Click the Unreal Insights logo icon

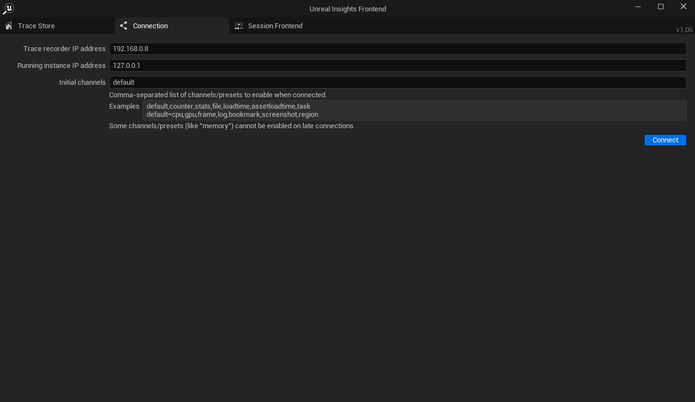(8, 9)
